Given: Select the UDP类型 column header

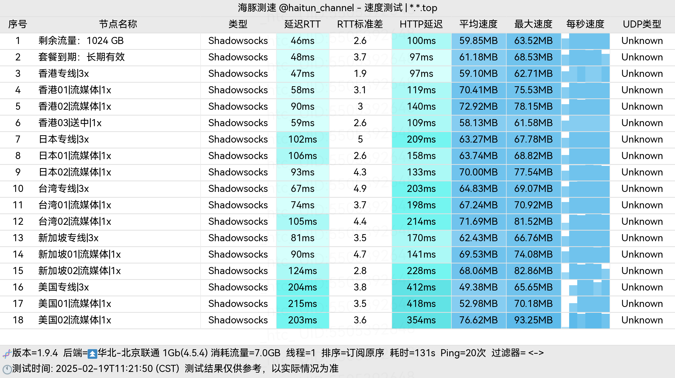Looking at the screenshot, I should pyautogui.click(x=642, y=24).
